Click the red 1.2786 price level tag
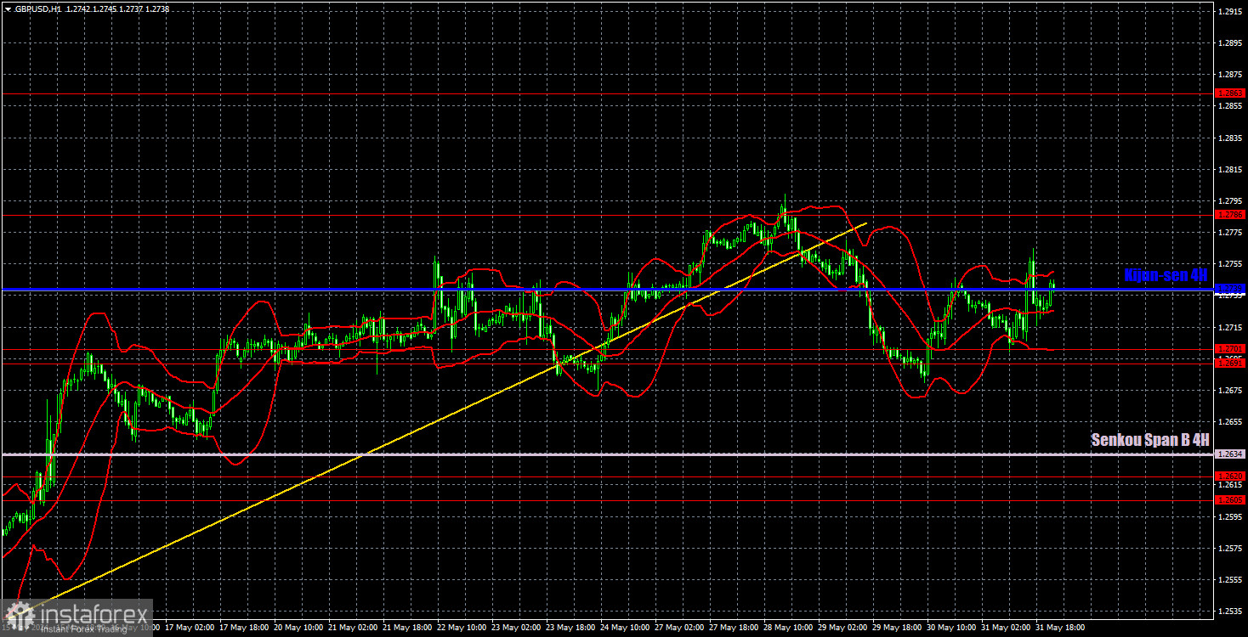 click(1230, 215)
